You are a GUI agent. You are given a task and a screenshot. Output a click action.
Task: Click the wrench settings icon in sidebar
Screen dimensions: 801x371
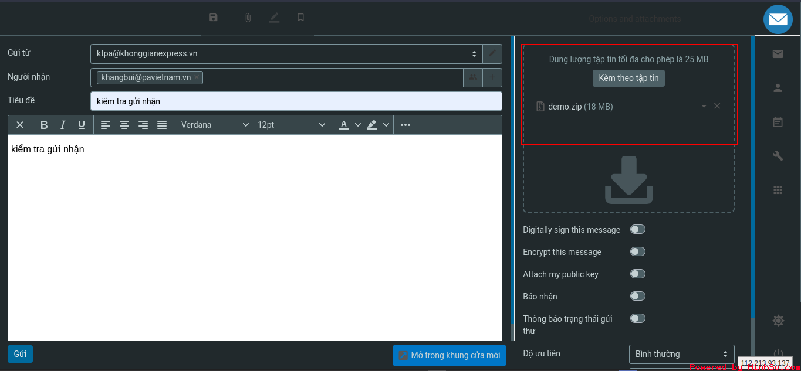(x=778, y=156)
